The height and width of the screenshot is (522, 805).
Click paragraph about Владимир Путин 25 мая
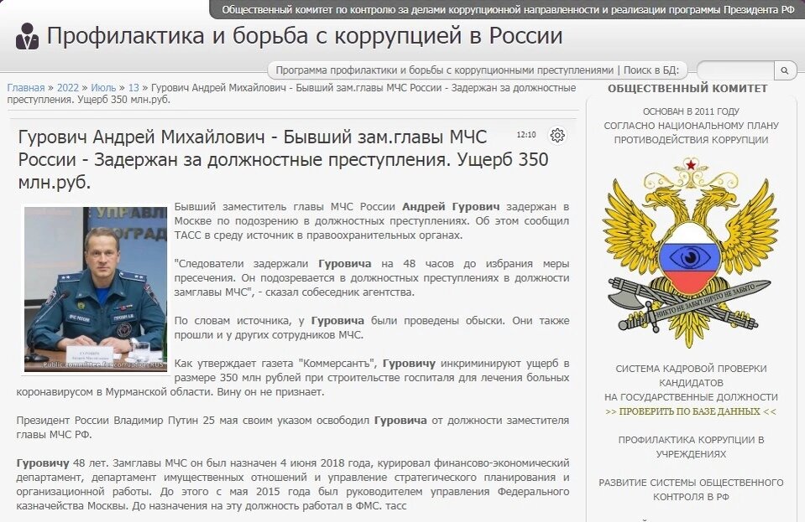click(x=293, y=427)
